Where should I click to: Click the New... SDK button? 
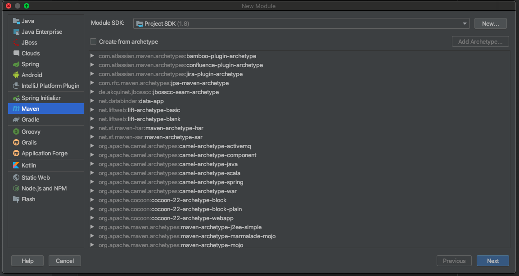tap(490, 23)
